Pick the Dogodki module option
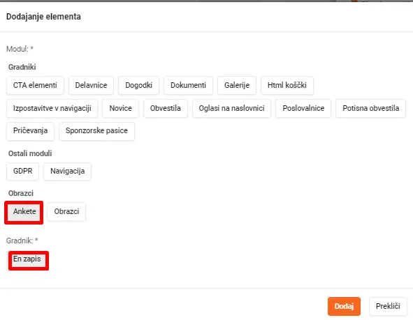 pos(138,85)
